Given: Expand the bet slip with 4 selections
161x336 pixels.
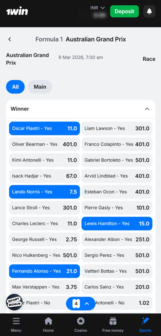Looking at the screenshot, I should [x=80, y=303].
